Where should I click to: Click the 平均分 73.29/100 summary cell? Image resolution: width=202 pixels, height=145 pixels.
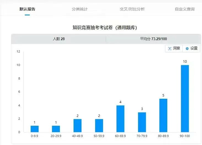pos(153,39)
